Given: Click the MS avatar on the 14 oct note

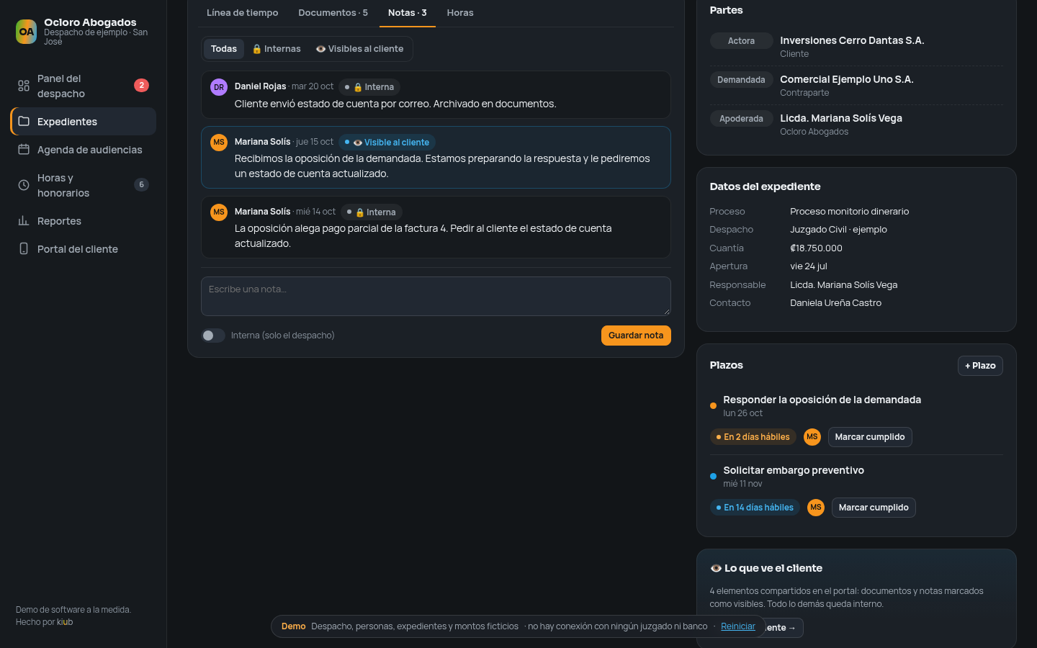Looking at the screenshot, I should point(219,212).
